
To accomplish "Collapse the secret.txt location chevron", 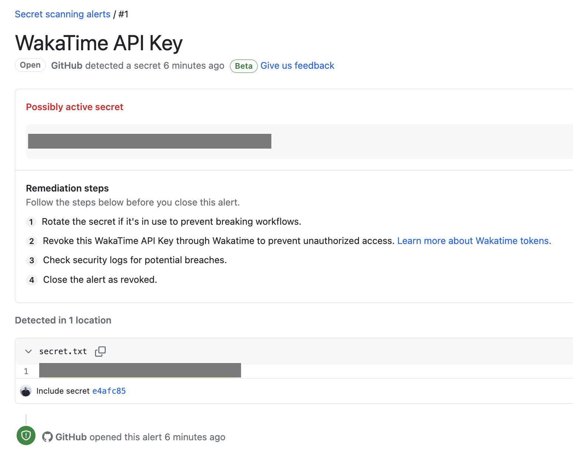I will [x=28, y=351].
